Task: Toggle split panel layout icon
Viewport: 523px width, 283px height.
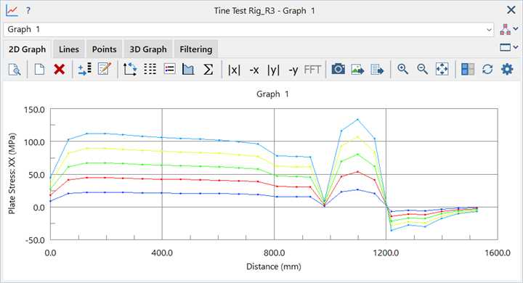Action: coord(468,70)
